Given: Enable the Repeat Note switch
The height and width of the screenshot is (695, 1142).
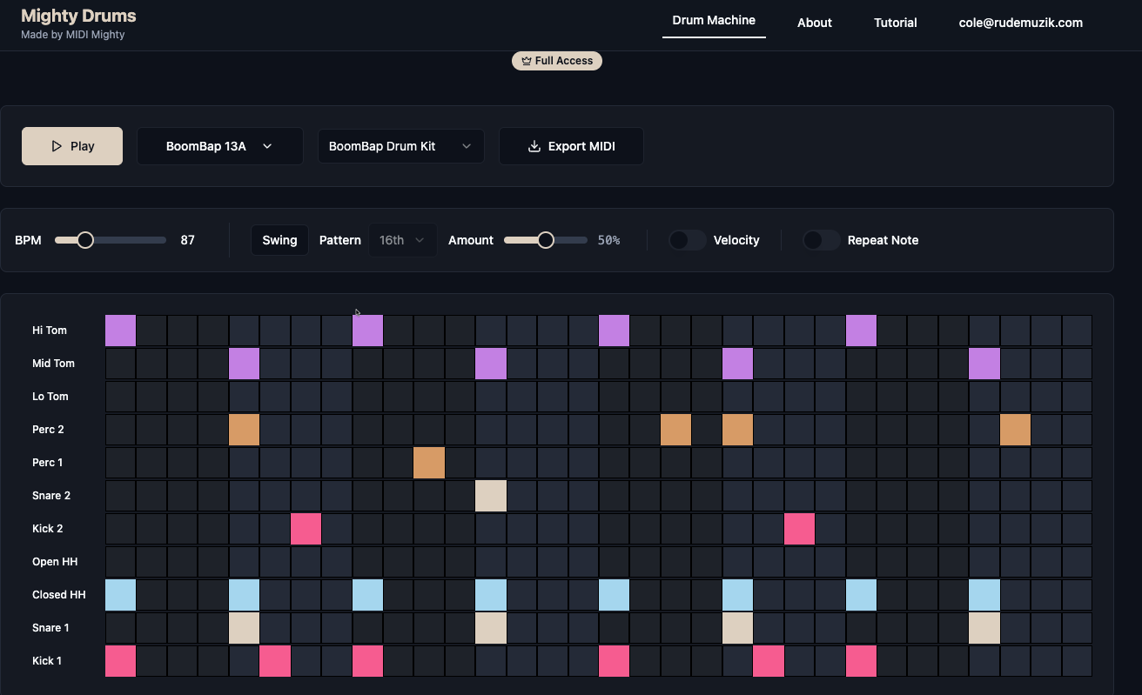Looking at the screenshot, I should pyautogui.click(x=821, y=240).
